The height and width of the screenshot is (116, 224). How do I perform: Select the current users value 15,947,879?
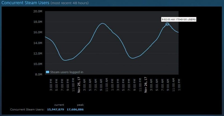tap(56, 110)
